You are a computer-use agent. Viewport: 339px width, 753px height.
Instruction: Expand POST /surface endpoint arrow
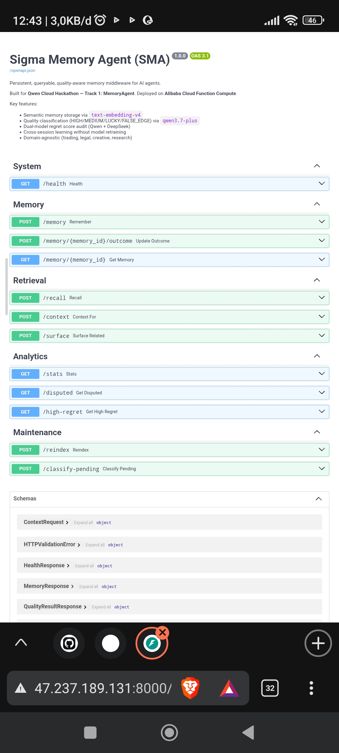[322, 335]
